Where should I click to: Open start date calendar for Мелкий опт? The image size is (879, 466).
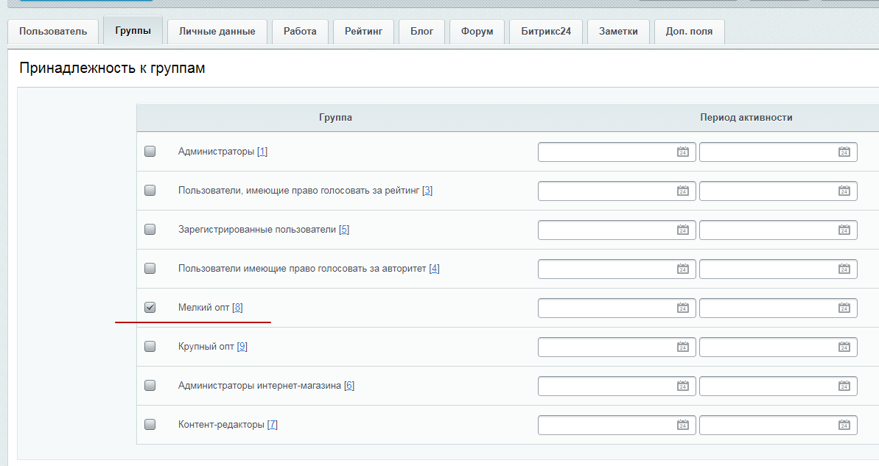tap(682, 308)
